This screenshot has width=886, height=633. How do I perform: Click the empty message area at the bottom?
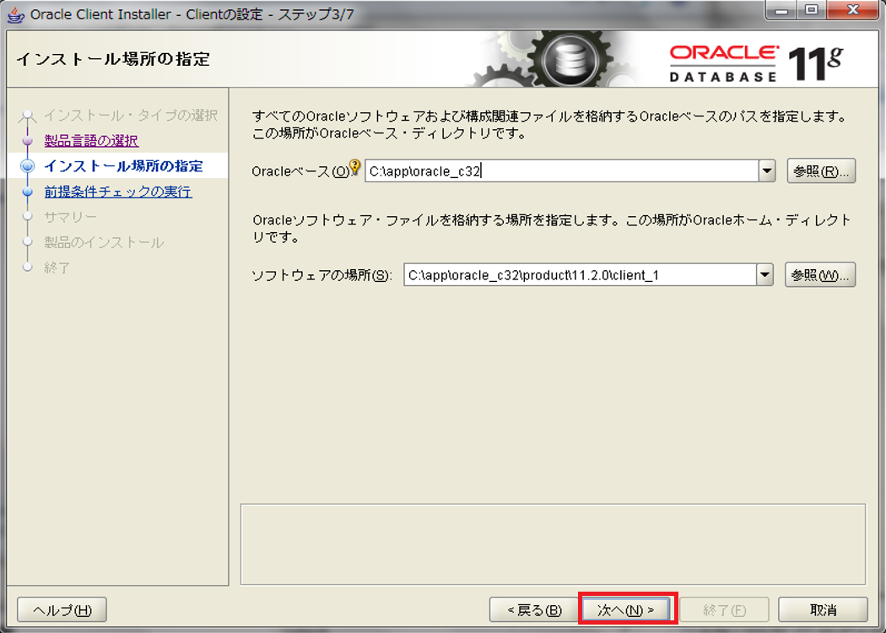click(553, 544)
